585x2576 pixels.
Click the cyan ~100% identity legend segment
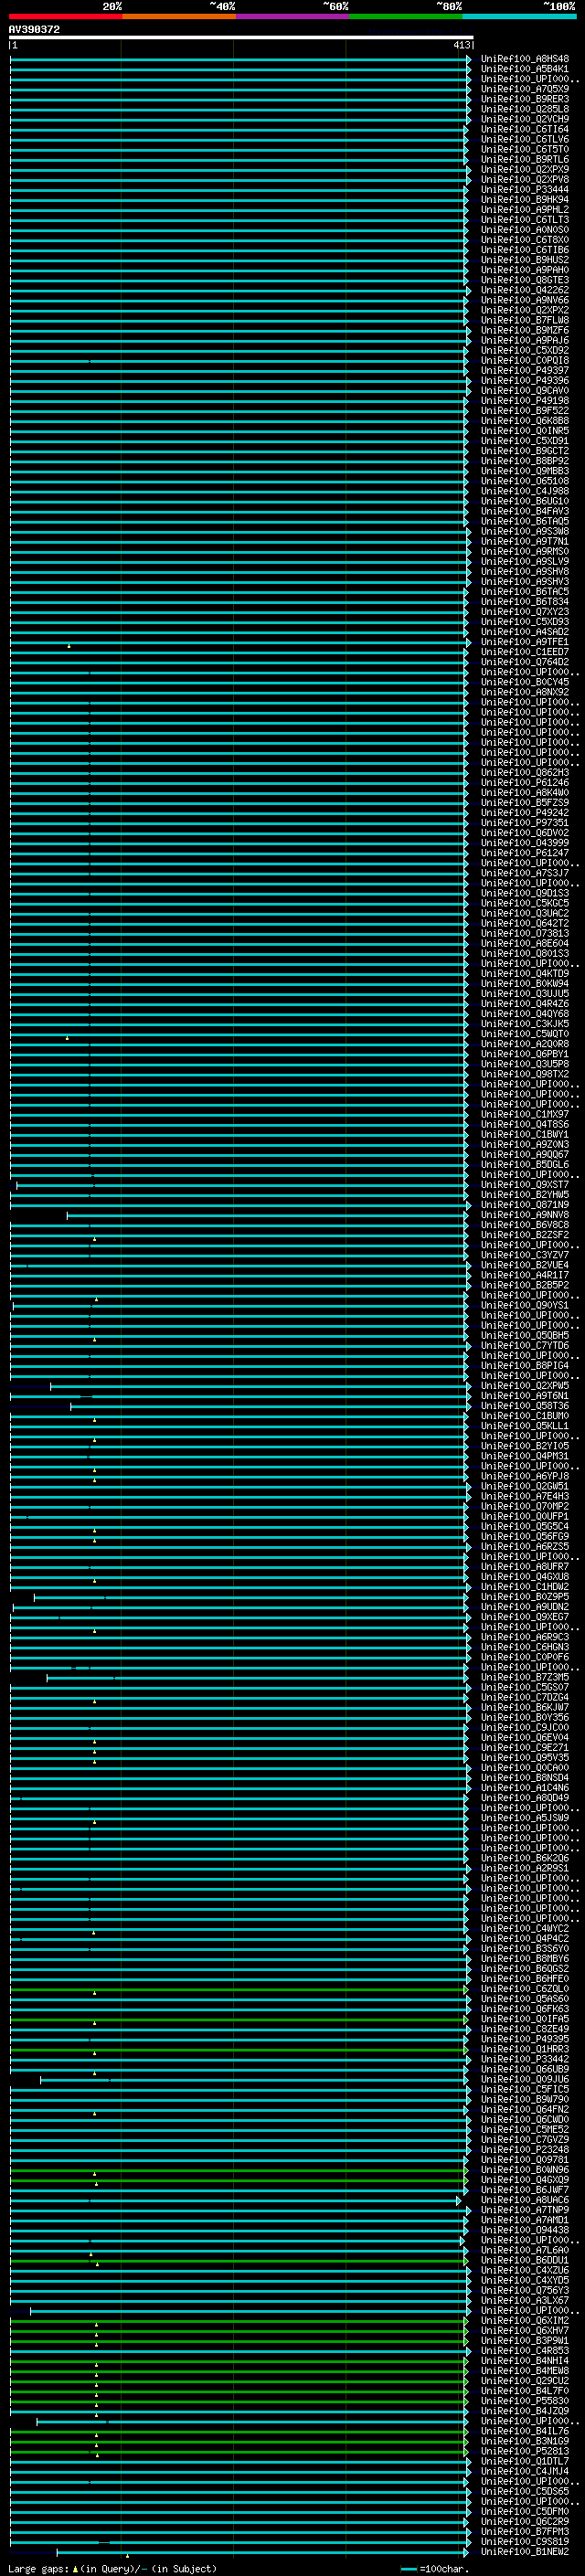click(519, 16)
